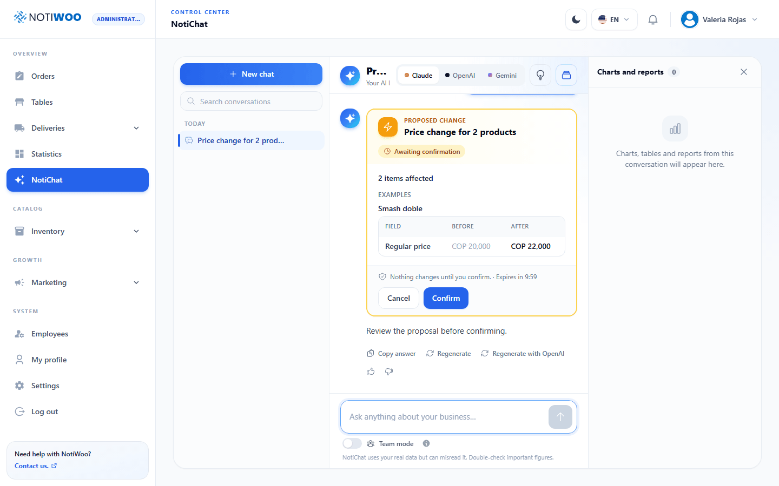Open Employees page
The height and width of the screenshot is (486, 779).
pos(77,334)
